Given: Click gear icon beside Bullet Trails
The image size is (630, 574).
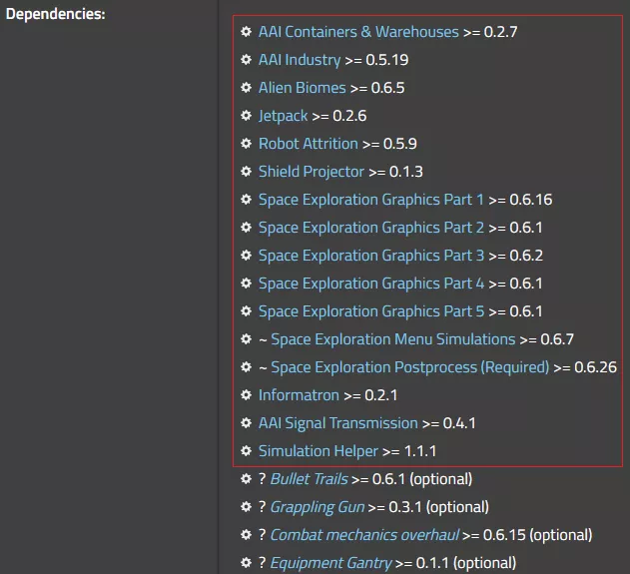Looking at the screenshot, I should (246, 479).
